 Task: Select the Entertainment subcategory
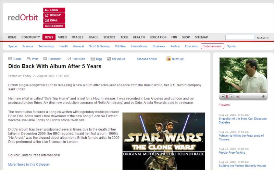212,46
